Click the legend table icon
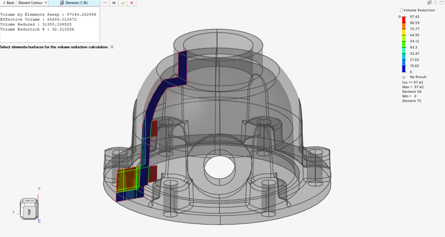Screen dimensions: 445x237 [429, 3]
